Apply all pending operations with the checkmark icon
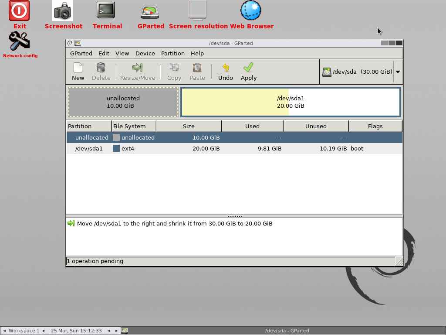This screenshot has height=335, width=446. [x=248, y=71]
